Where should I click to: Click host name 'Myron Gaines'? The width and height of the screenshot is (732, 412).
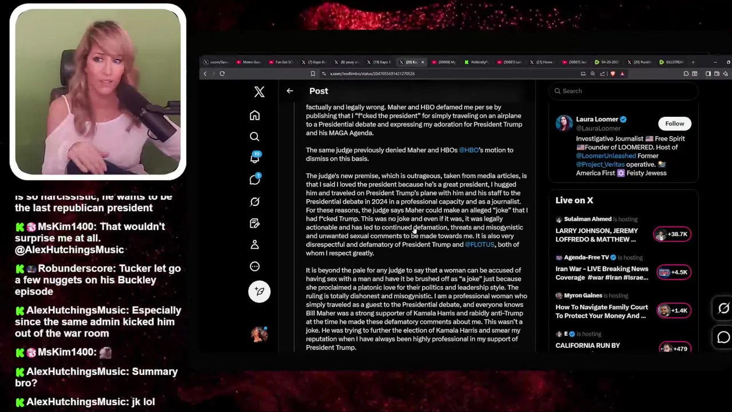tap(583, 295)
